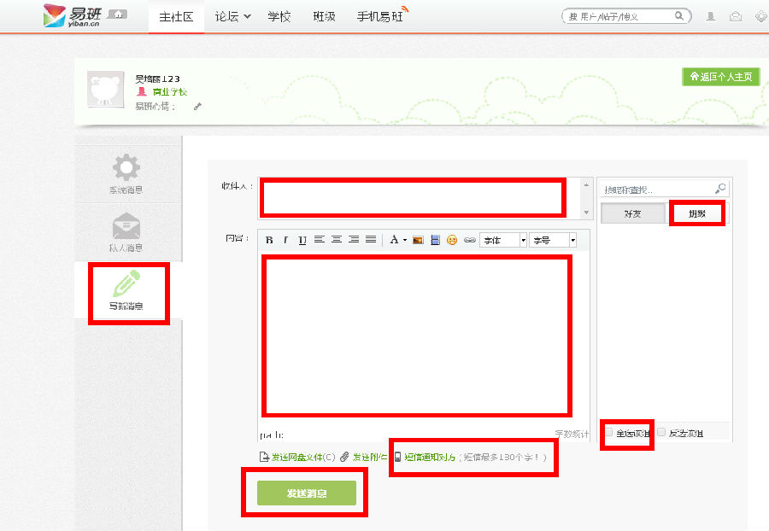Apply underline formatting in the editor
This screenshot has width=769, height=531.
click(302, 240)
